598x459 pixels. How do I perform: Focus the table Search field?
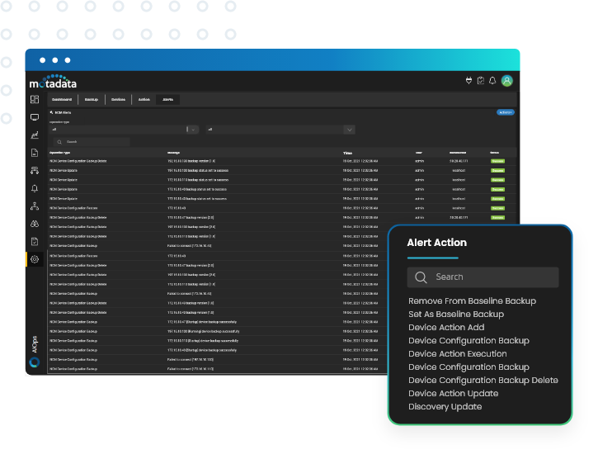92,142
